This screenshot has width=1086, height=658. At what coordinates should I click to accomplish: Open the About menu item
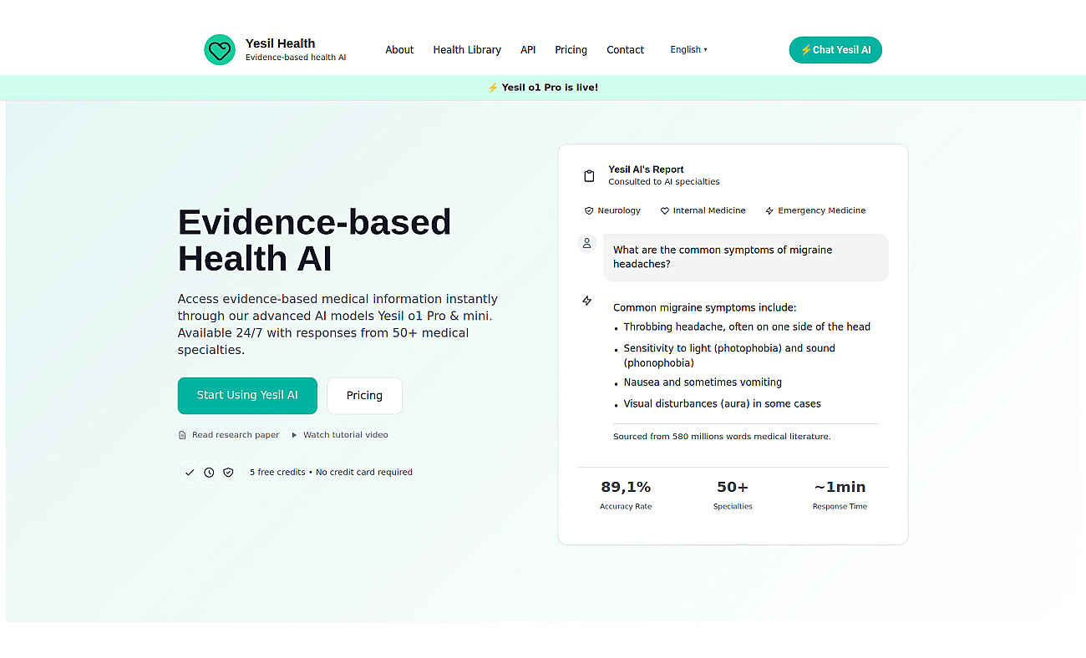399,50
